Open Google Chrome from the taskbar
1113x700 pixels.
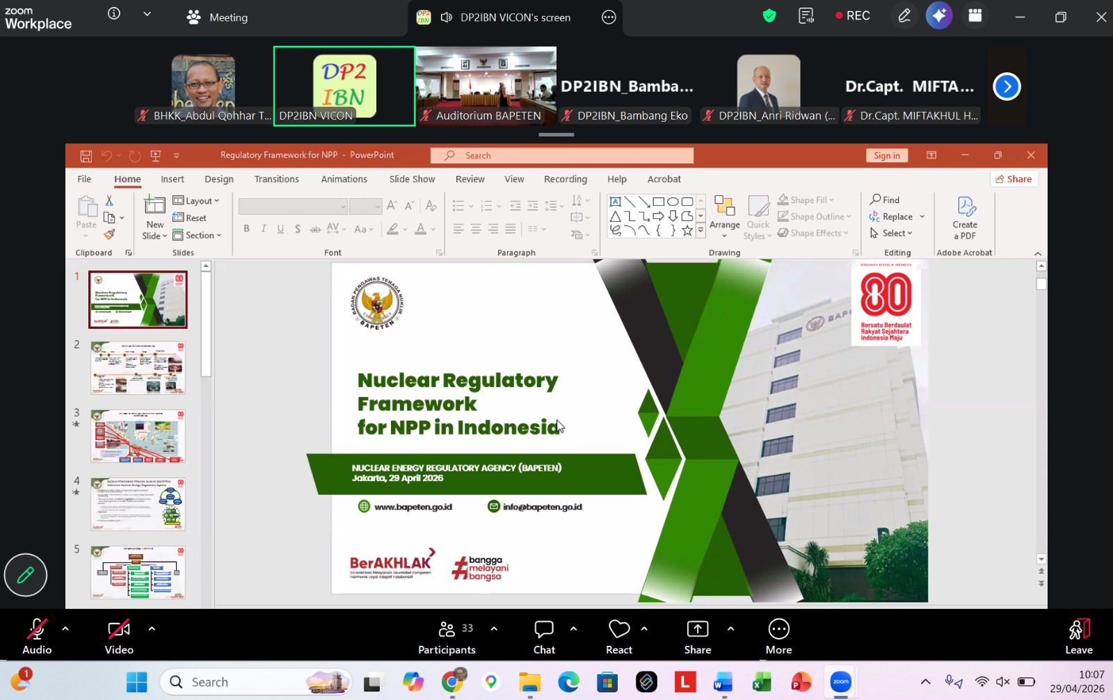pyautogui.click(x=453, y=682)
